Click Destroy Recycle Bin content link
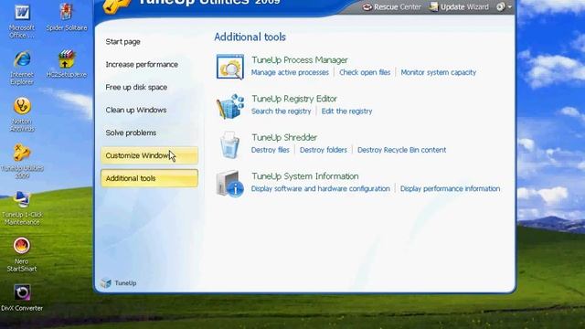The width and height of the screenshot is (585, 329). pos(401,150)
